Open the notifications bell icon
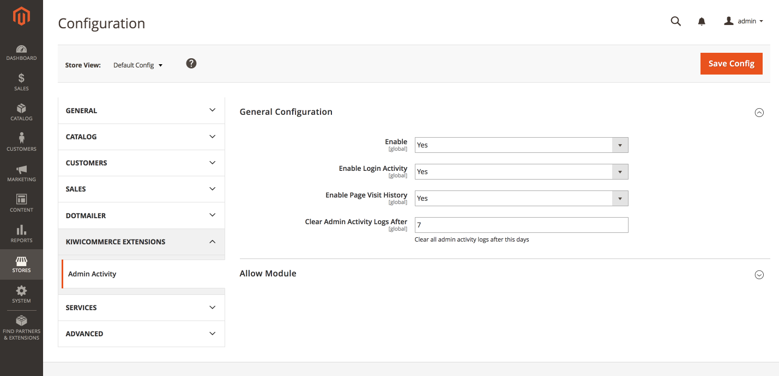Viewport: 779px width, 376px height. coord(702,21)
